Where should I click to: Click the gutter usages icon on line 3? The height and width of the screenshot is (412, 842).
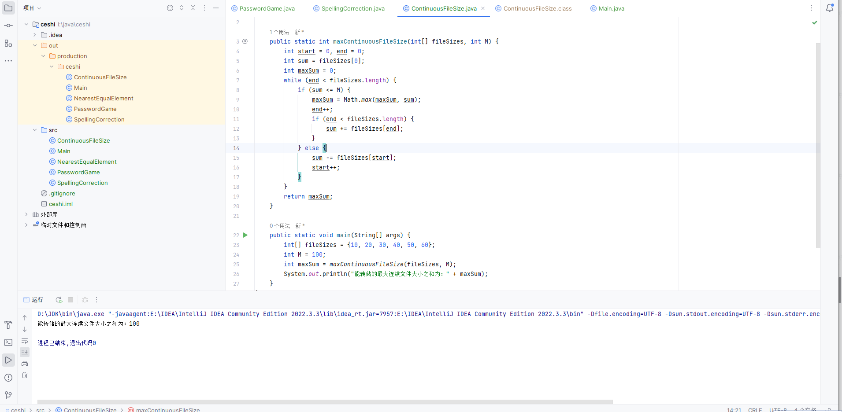point(245,41)
